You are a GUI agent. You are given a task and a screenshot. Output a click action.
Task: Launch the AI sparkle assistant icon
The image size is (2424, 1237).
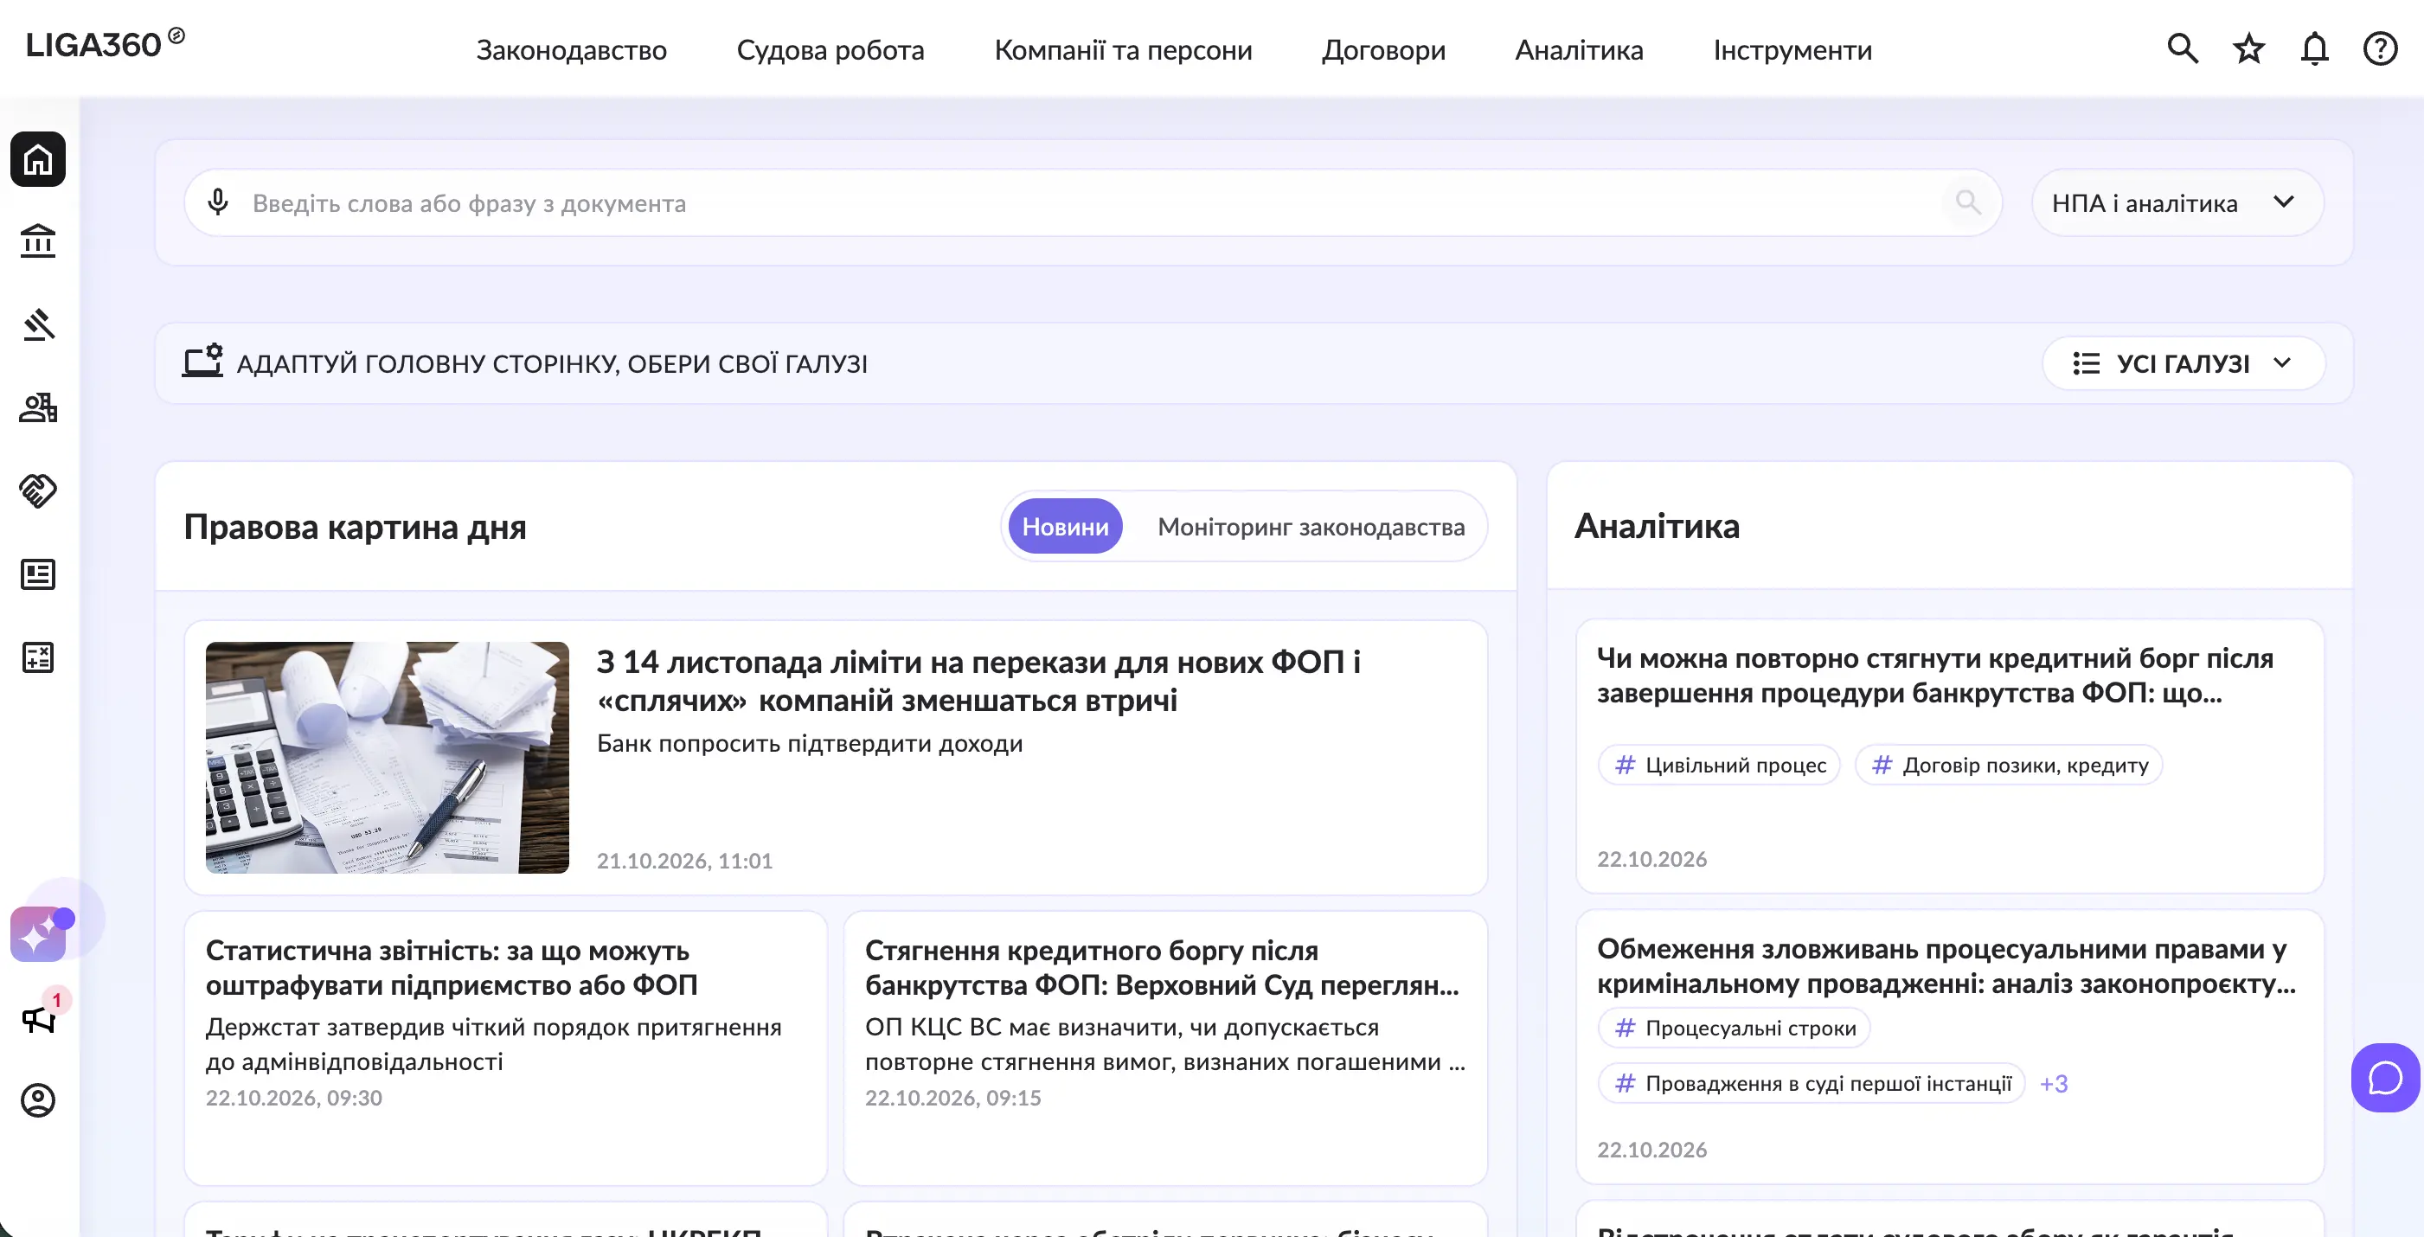[38, 934]
